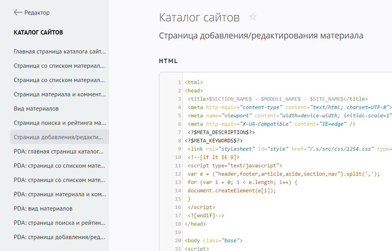Click line number 12 in the editor gutter
This screenshot has height=251, width=392.
(178, 174)
